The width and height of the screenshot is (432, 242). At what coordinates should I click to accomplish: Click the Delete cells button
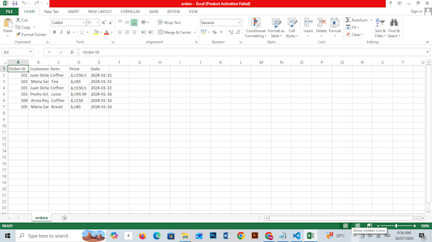click(x=321, y=28)
